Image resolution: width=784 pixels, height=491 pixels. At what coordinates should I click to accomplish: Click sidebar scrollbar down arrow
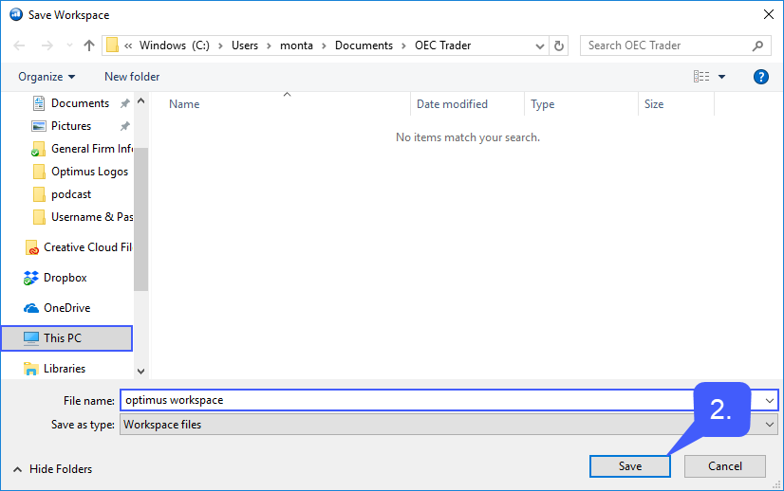[x=141, y=372]
